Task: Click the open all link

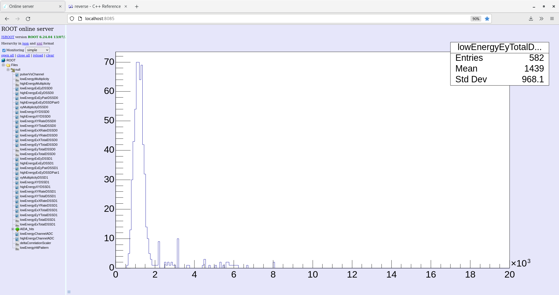Action: [x=8, y=55]
